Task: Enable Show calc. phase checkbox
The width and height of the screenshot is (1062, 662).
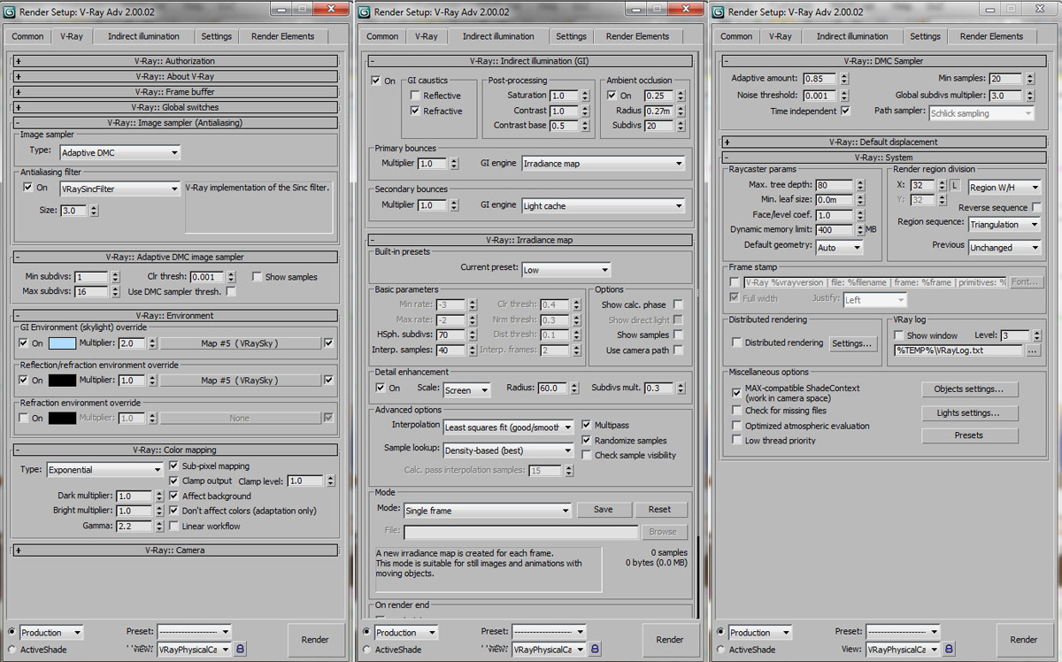Action: 679,304
